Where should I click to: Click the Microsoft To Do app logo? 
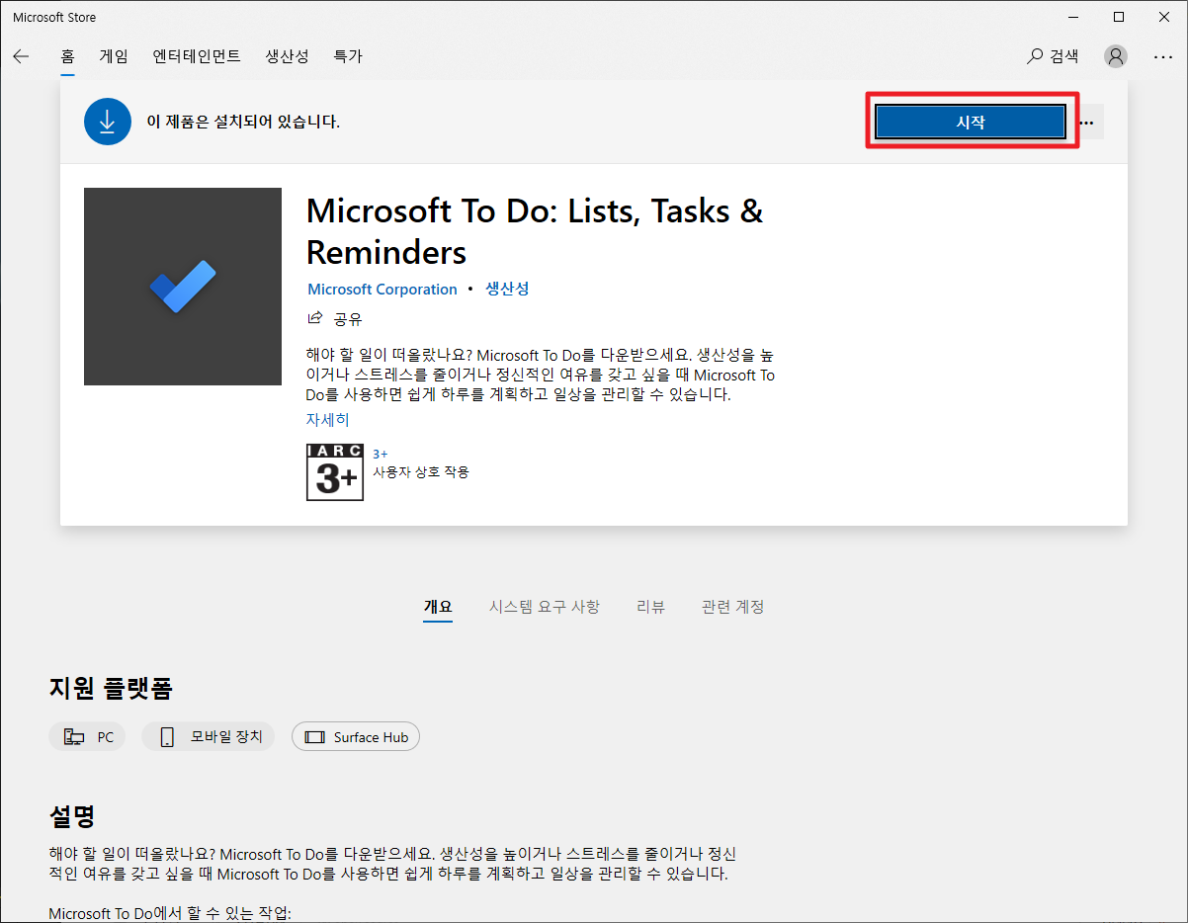183,287
